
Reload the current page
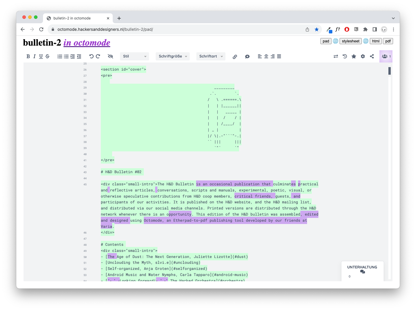41,29
